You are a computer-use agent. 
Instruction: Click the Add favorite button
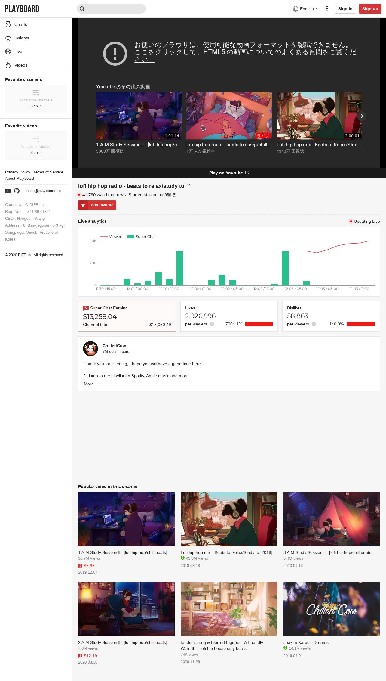click(97, 205)
